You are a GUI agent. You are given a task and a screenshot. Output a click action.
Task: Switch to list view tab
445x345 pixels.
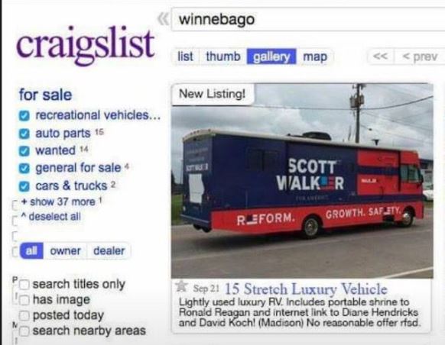click(186, 56)
